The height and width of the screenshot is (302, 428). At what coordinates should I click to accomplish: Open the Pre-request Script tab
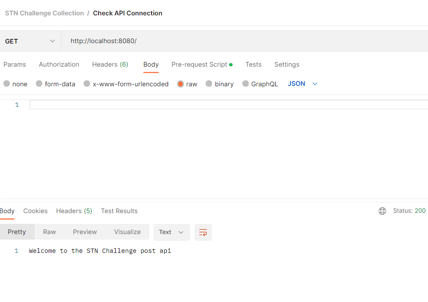pos(202,65)
